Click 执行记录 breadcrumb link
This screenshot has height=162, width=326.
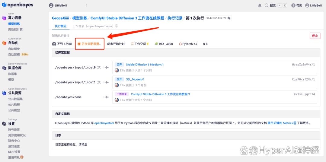pyautogui.click(x=175, y=18)
